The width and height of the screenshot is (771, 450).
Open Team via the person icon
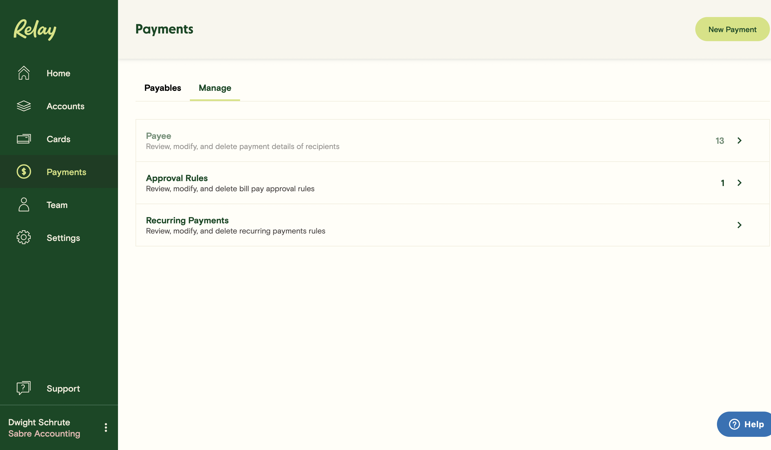[24, 205]
